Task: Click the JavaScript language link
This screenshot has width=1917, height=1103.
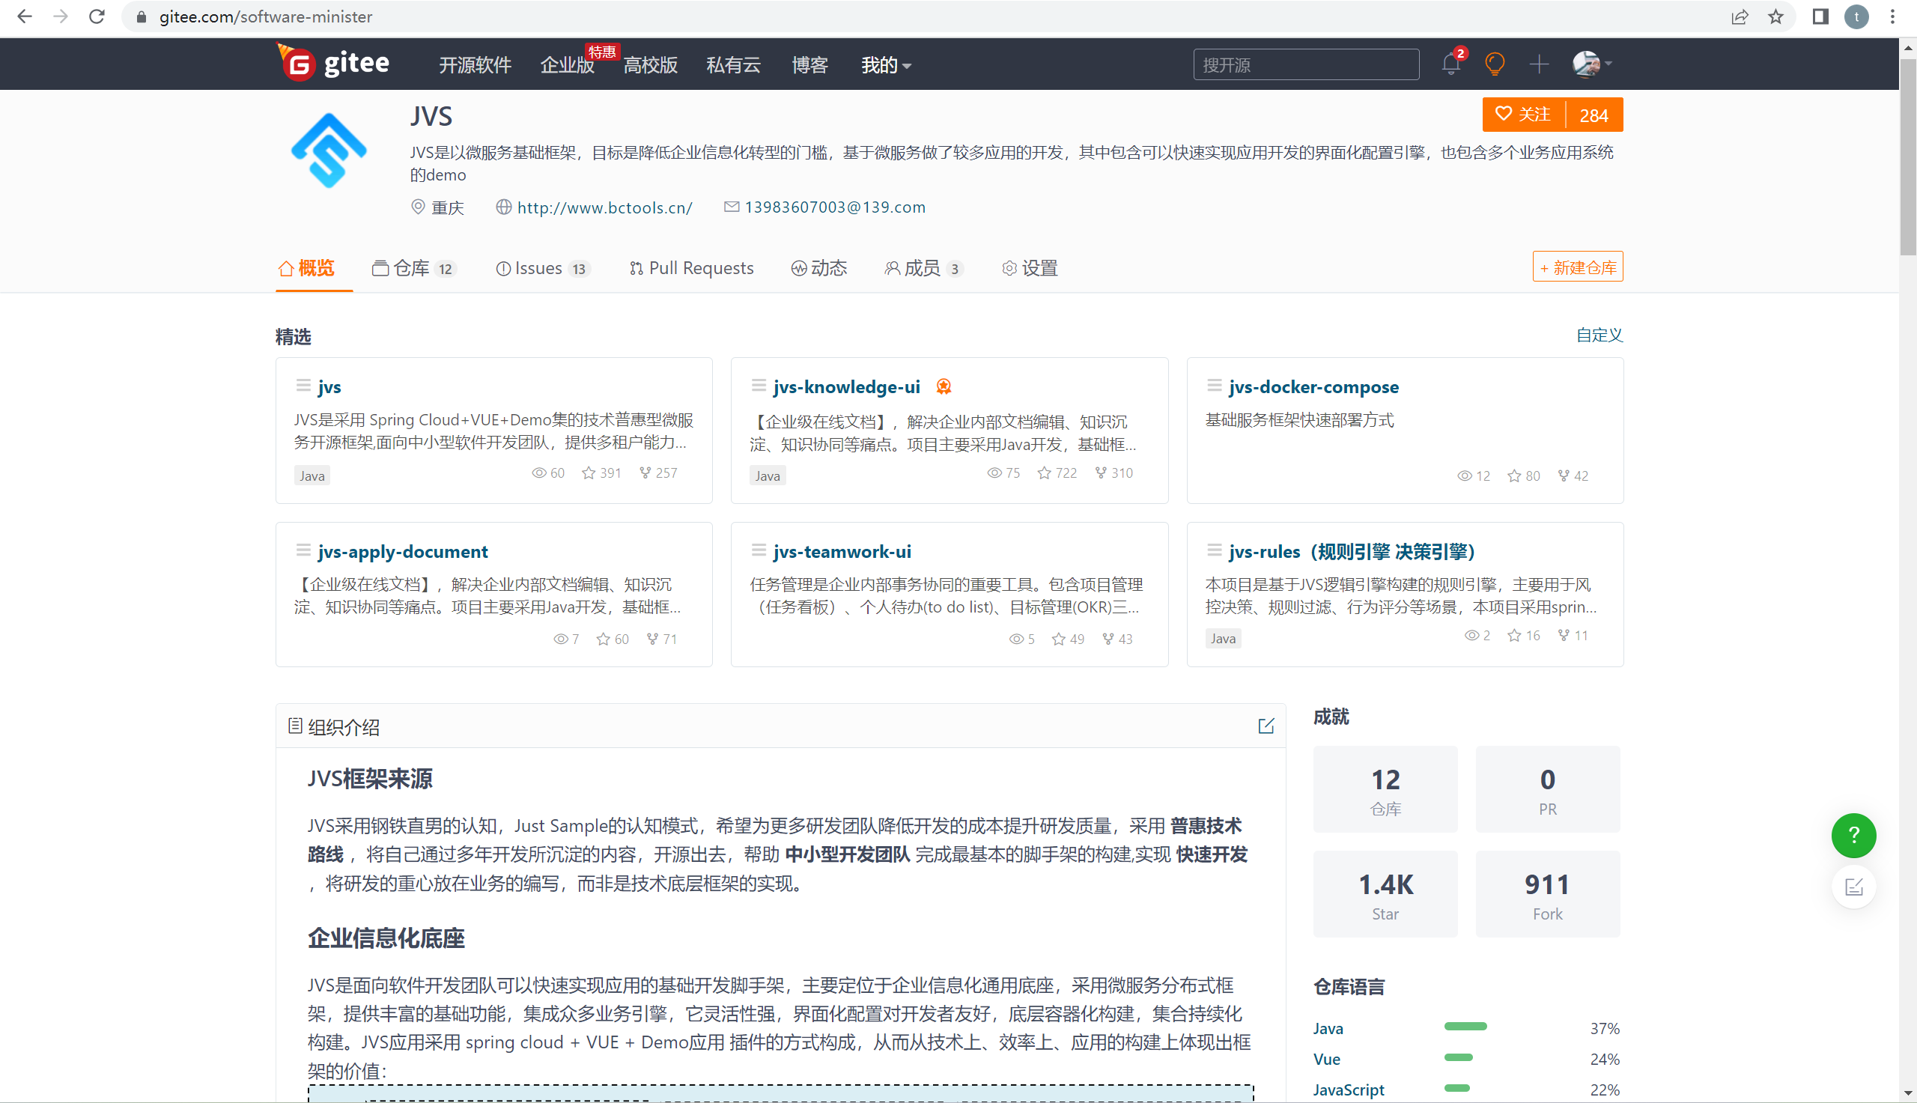Action: point(1348,1090)
